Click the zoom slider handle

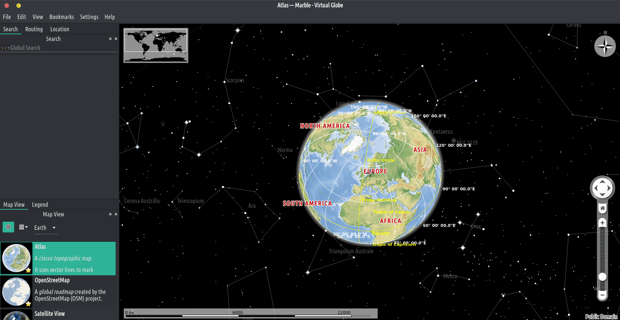tap(602, 277)
